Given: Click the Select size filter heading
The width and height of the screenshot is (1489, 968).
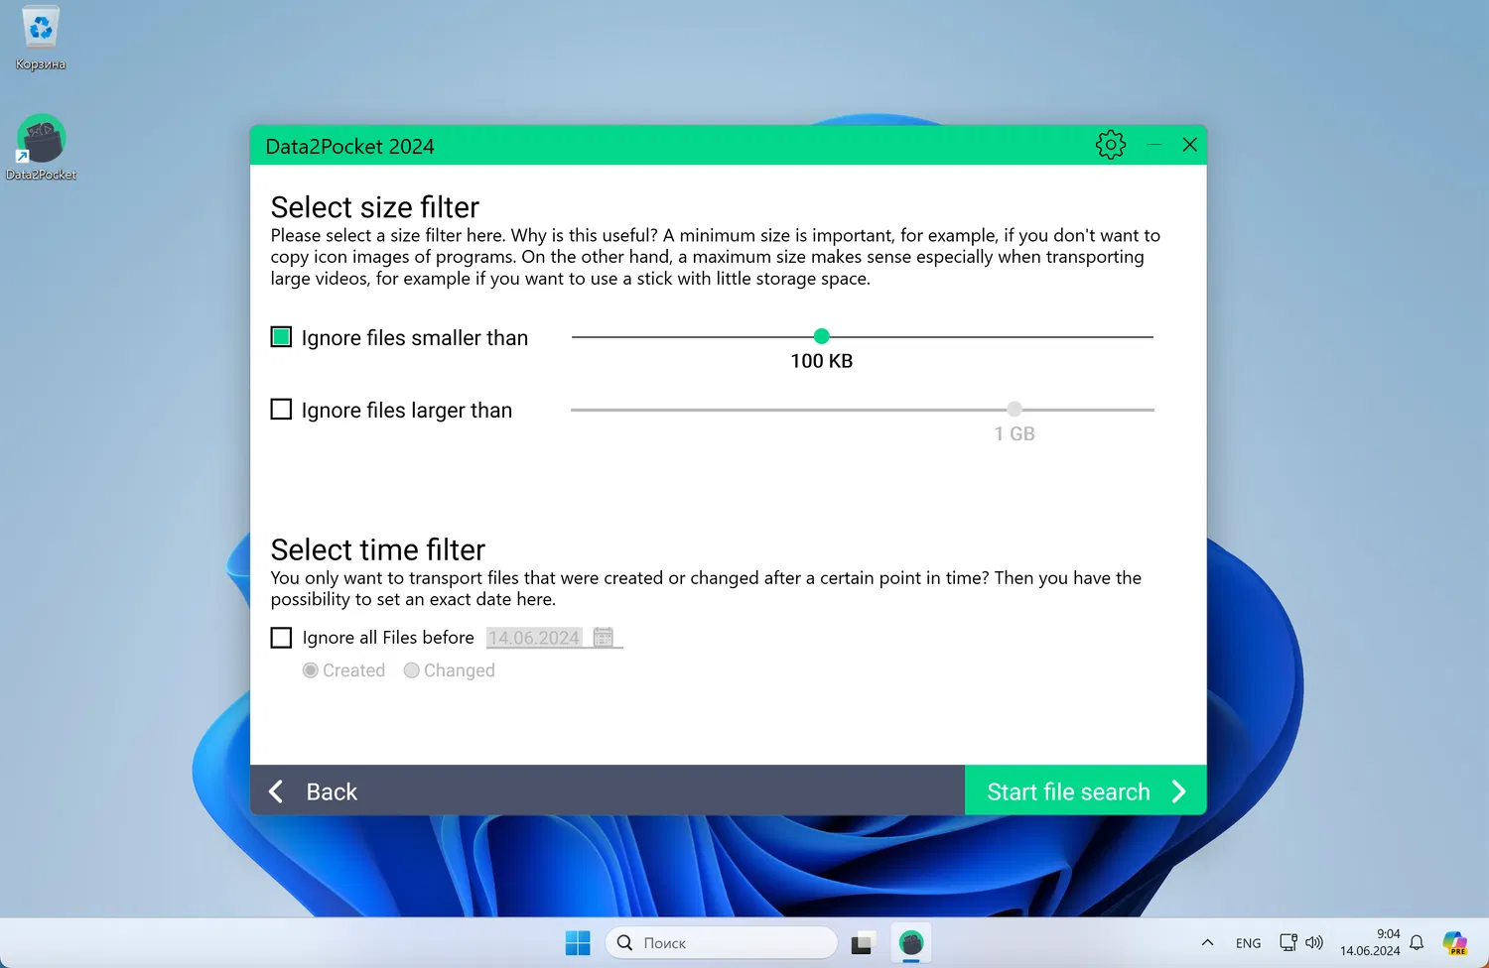Looking at the screenshot, I should point(375,207).
